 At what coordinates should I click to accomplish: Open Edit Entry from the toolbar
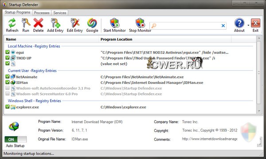[74, 23]
